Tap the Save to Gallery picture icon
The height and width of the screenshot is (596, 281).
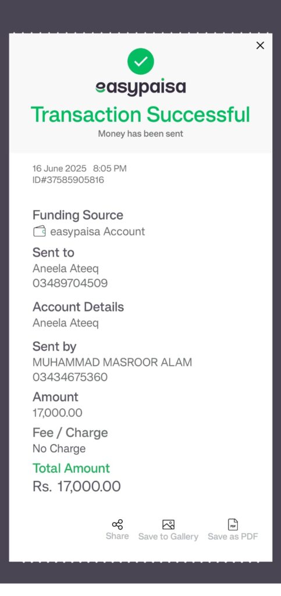click(x=168, y=524)
